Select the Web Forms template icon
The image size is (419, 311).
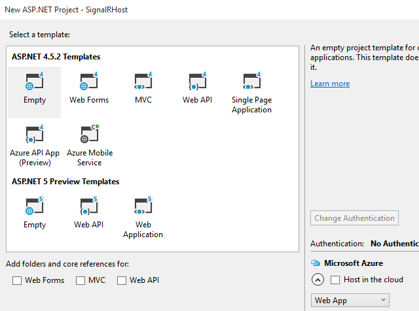click(x=89, y=81)
